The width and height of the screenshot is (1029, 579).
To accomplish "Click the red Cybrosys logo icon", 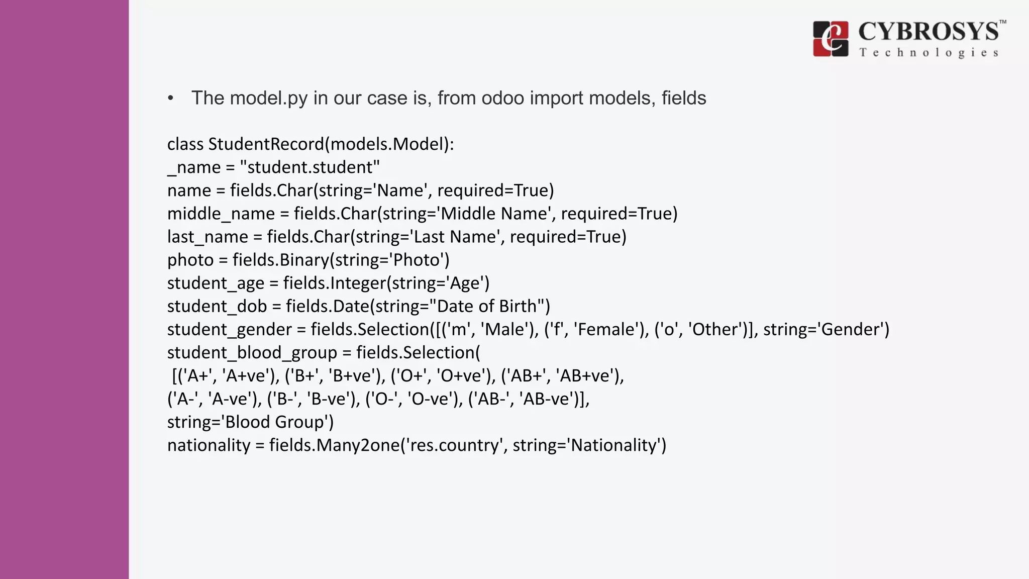I will click(x=831, y=39).
